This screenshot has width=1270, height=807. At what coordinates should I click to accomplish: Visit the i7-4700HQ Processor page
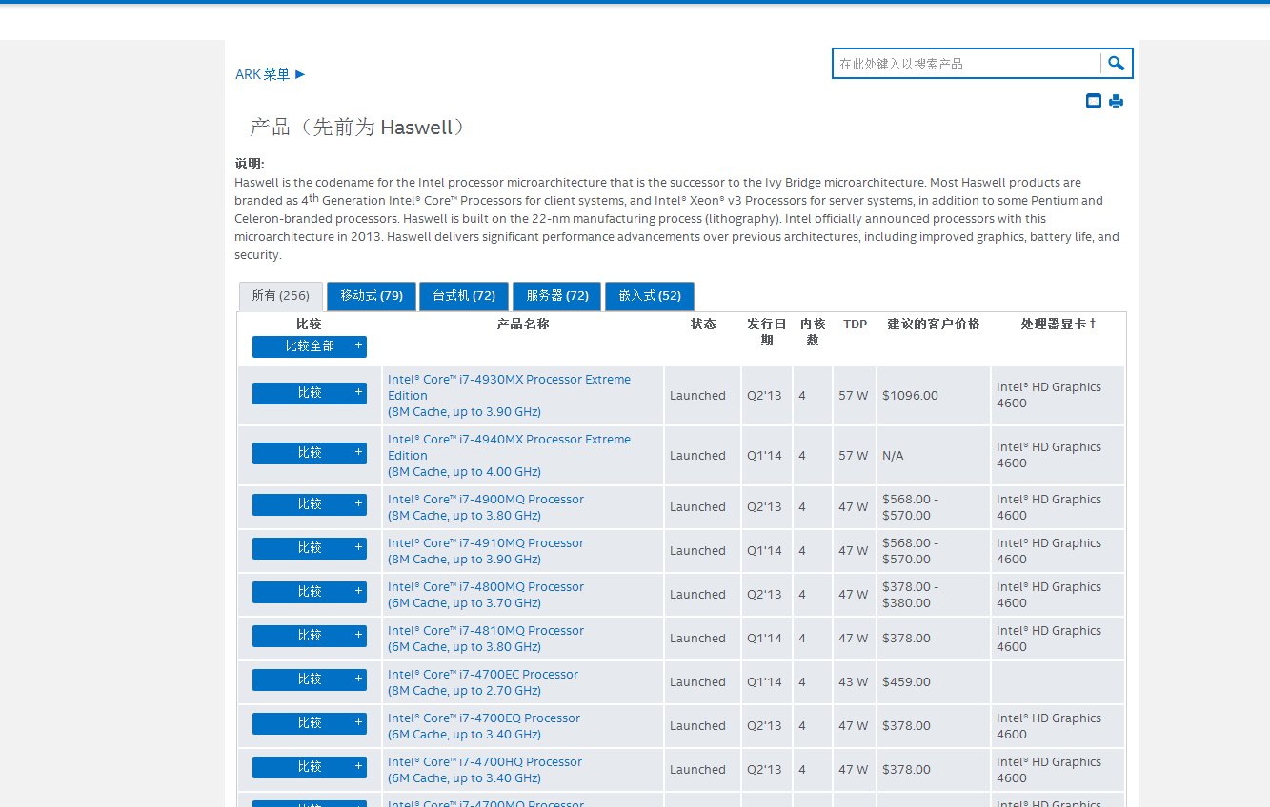[484, 762]
